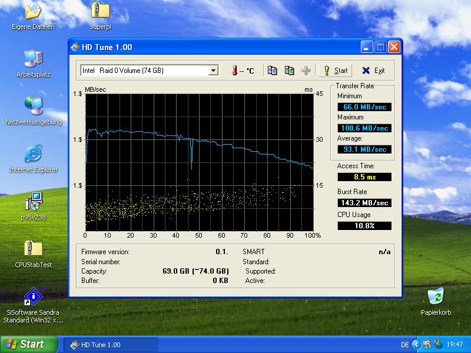471x353 pixels.
Task: Click the HD Tune title bar icon
Action: pyautogui.click(x=75, y=47)
